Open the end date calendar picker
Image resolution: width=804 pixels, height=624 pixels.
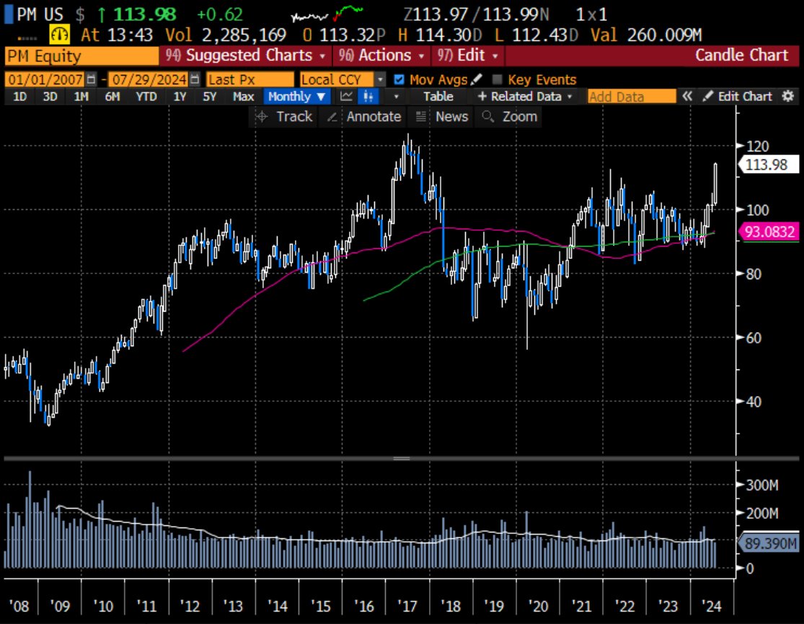click(195, 79)
